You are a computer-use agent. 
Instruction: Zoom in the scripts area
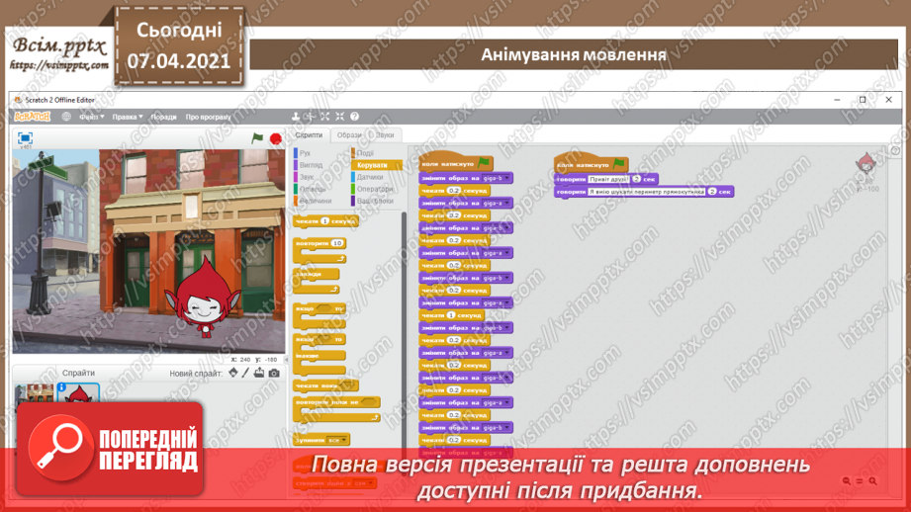872,480
